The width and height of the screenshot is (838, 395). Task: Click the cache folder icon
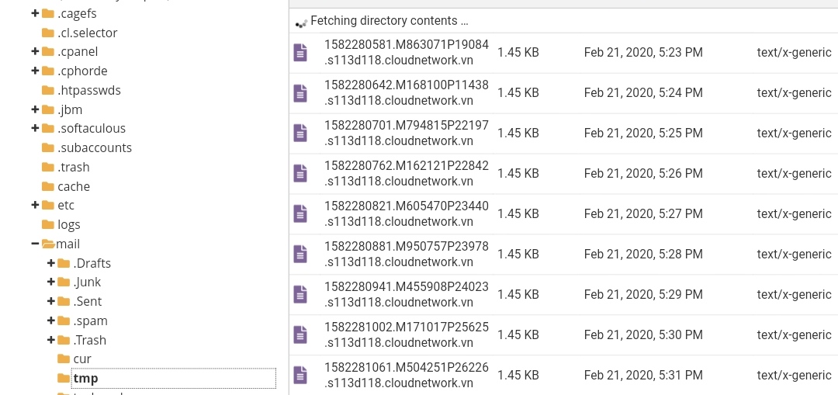click(x=47, y=187)
